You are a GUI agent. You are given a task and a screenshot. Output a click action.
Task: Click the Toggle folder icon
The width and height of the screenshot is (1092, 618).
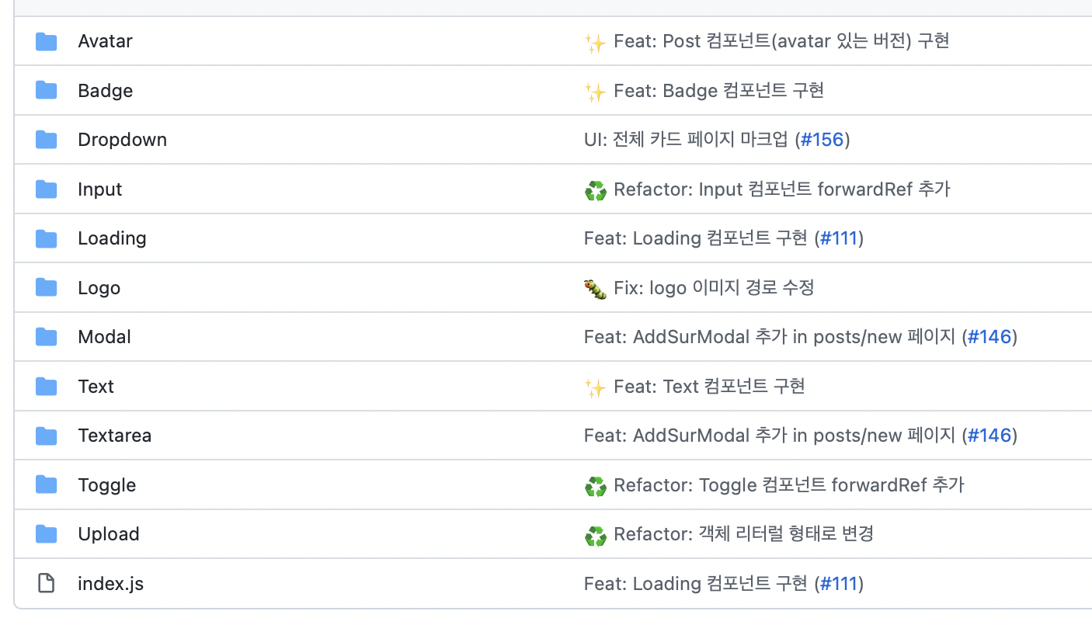click(47, 485)
